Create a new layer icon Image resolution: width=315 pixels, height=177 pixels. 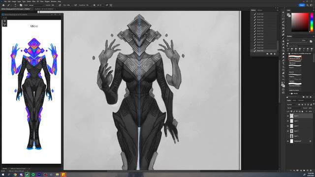click(307, 171)
